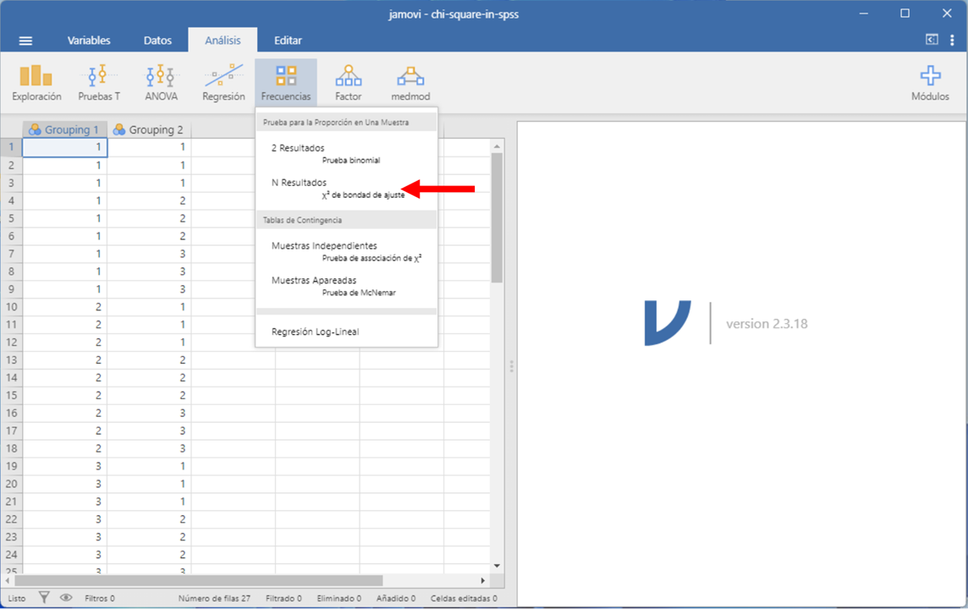Click the Grouping 2 column header
The height and width of the screenshot is (609, 968).
click(x=149, y=129)
